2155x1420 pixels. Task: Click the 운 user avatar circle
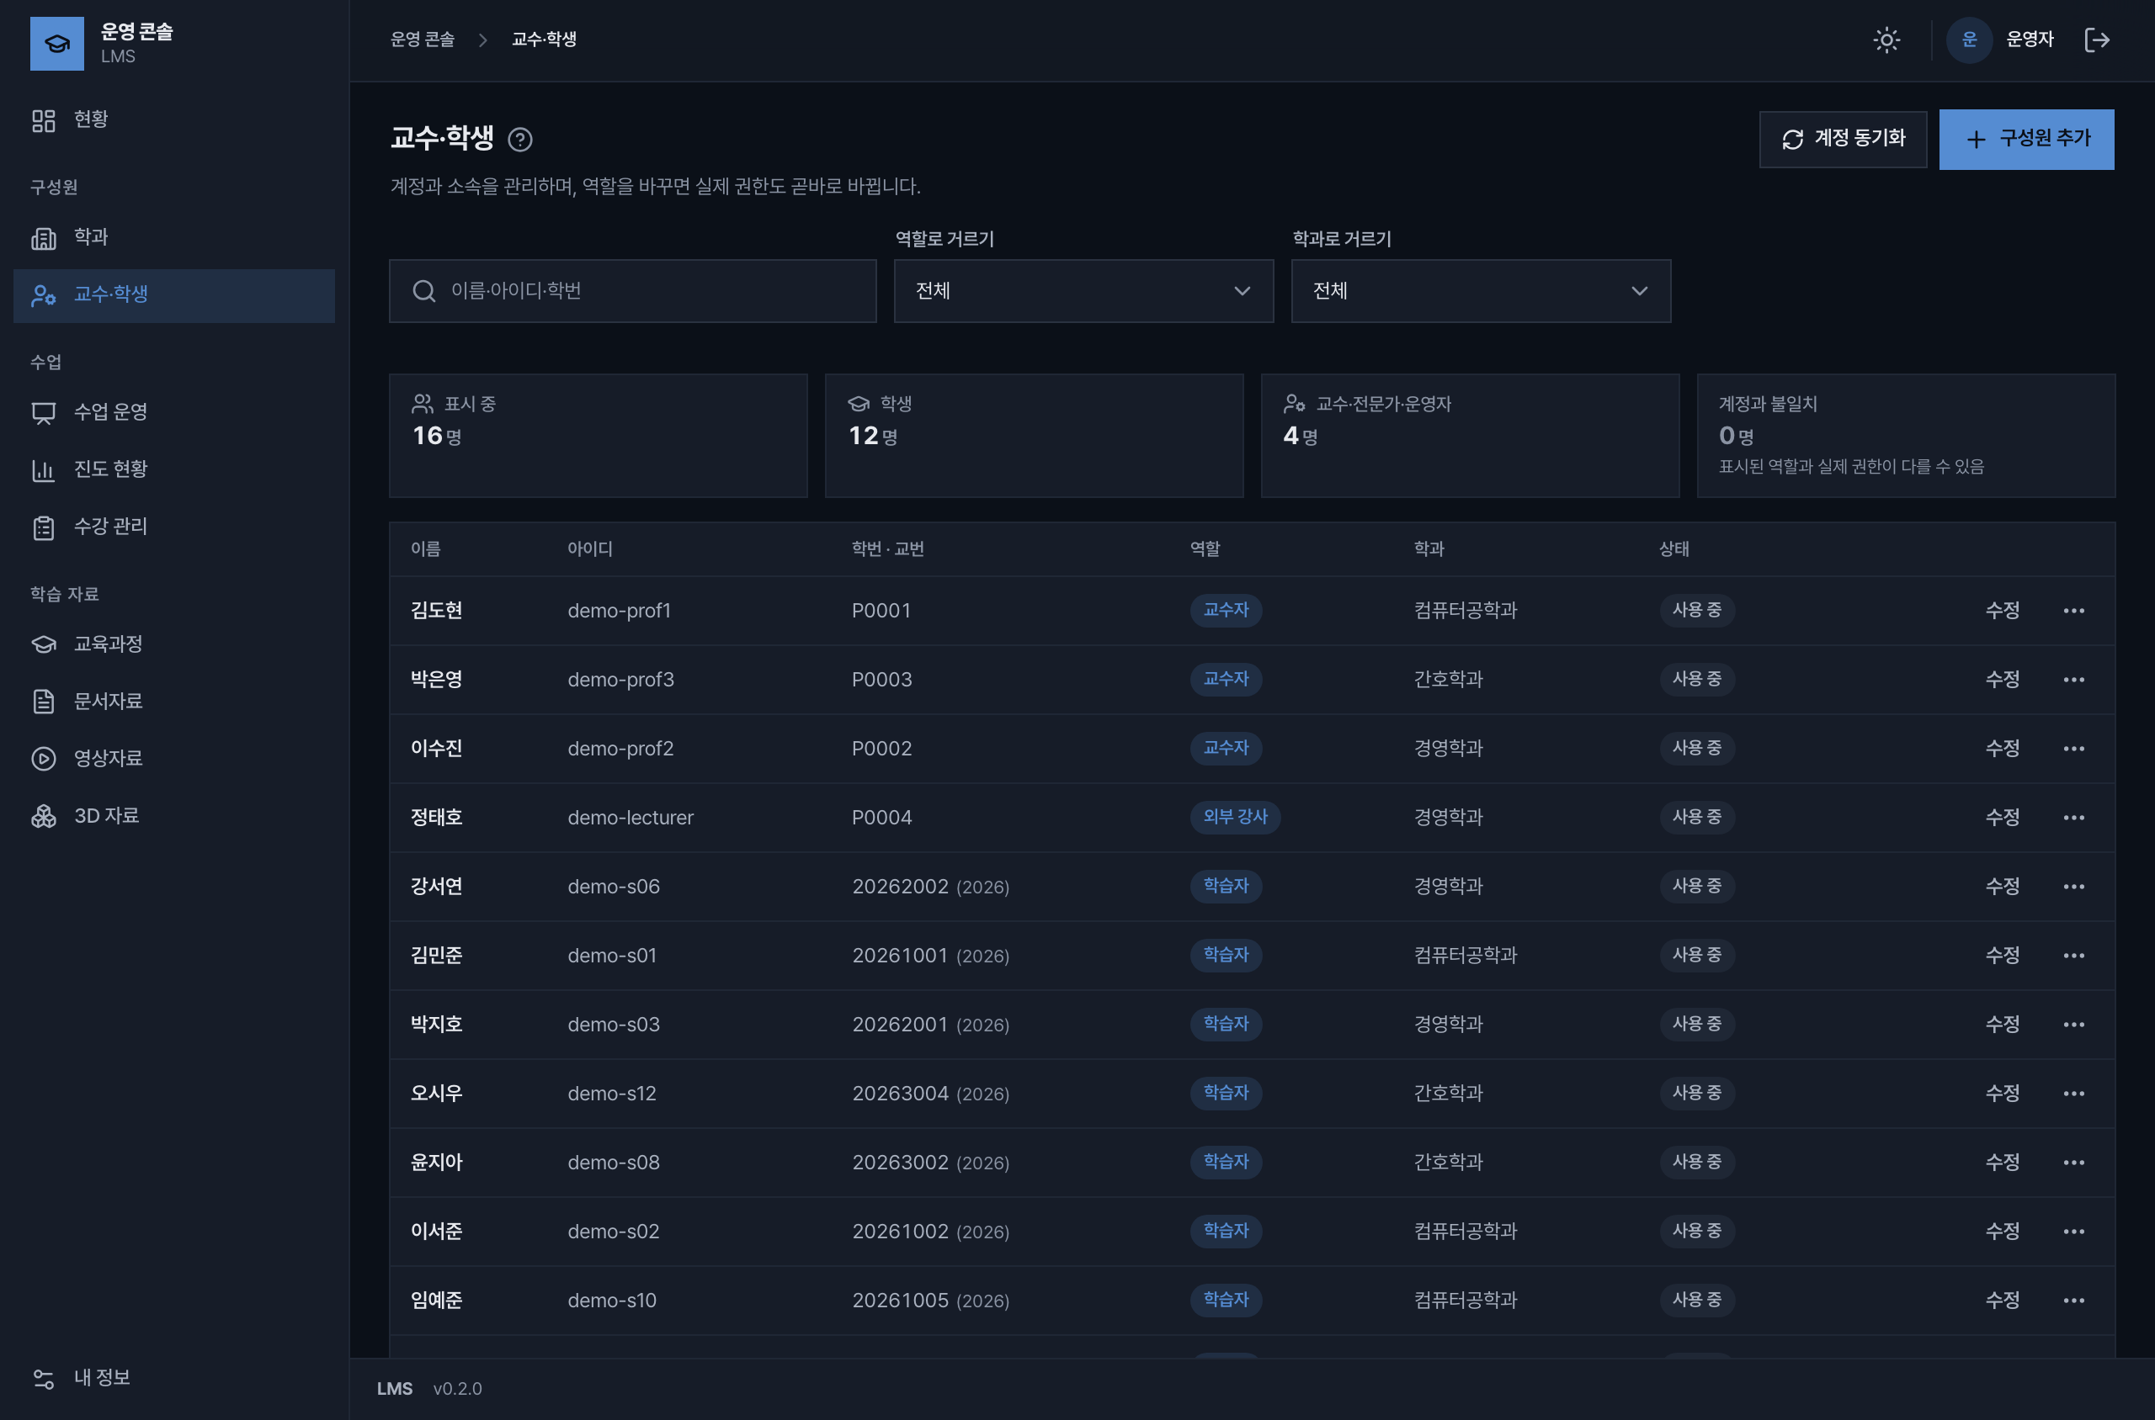pyautogui.click(x=1968, y=40)
